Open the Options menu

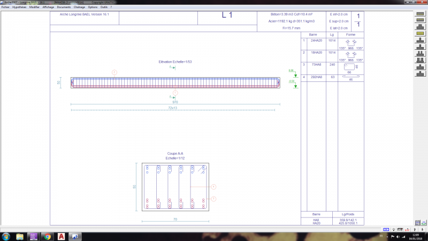pyautogui.click(x=93, y=7)
